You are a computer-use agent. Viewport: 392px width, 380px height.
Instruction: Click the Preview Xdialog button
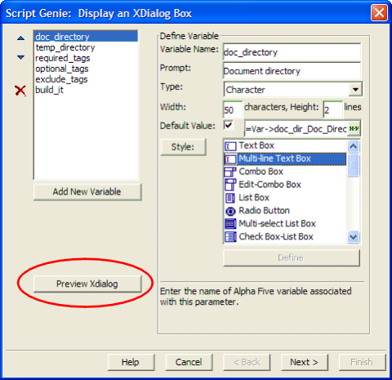87,284
